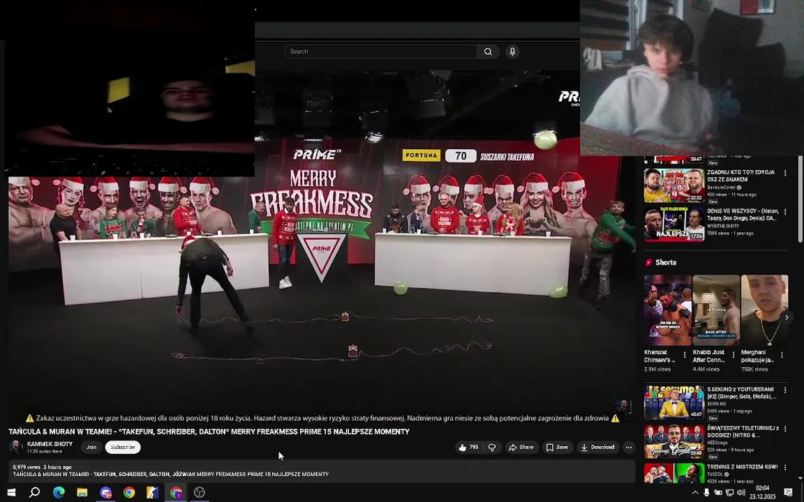Screen dimensions: 804x502
Task: Open KAMMEK SHOTY channel avatar
Action: point(16,447)
